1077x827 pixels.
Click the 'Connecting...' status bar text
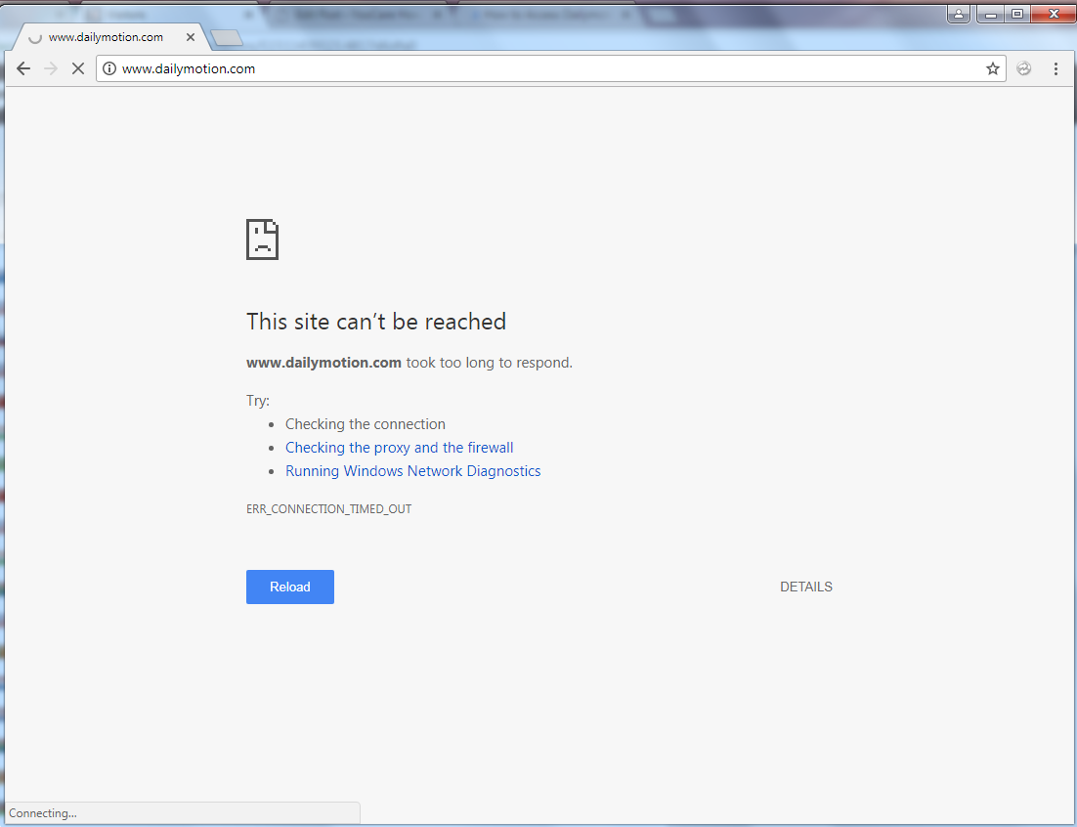pos(43,813)
